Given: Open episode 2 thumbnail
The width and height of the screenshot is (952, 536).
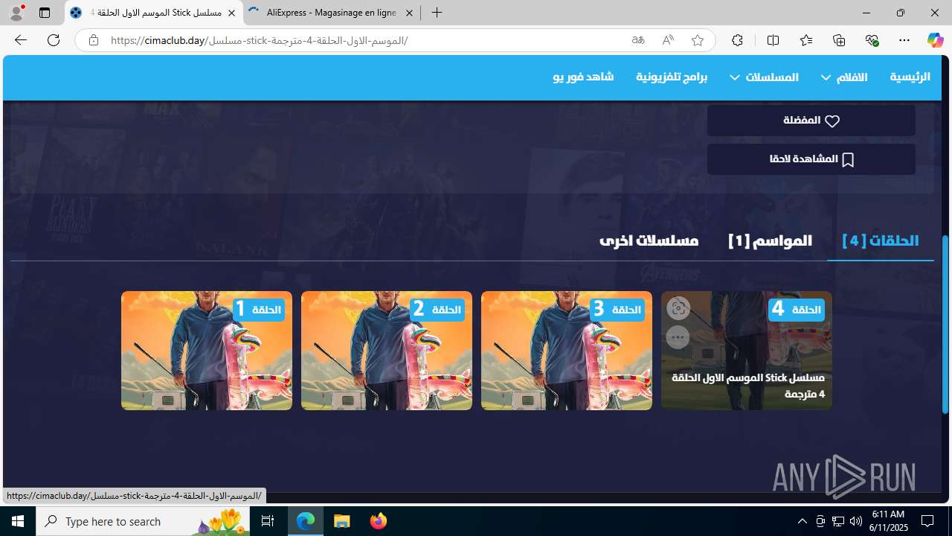Looking at the screenshot, I should pos(387,351).
